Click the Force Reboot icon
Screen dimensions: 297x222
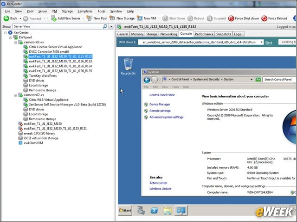click(264, 18)
